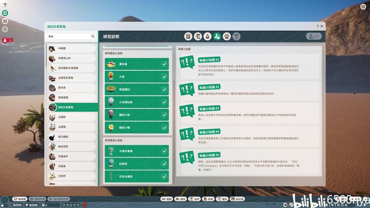
Task: Select 南方鶴鴕 in the animal list
Action: pyautogui.click(x=72, y=137)
